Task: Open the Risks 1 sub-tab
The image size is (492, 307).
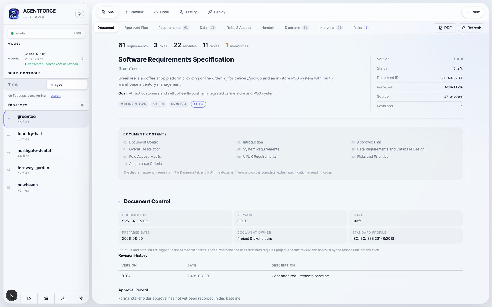Action: tap(361, 28)
